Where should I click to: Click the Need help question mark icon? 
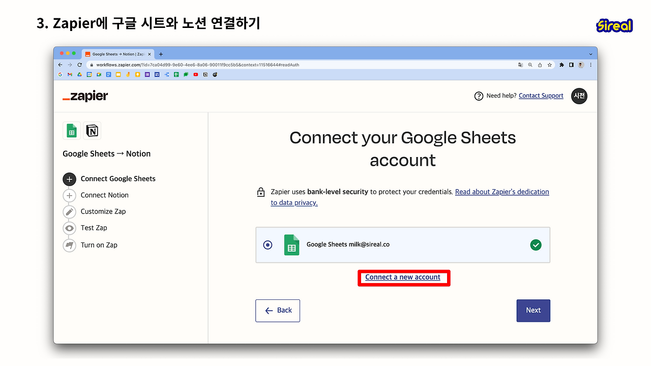coord(479,96)
